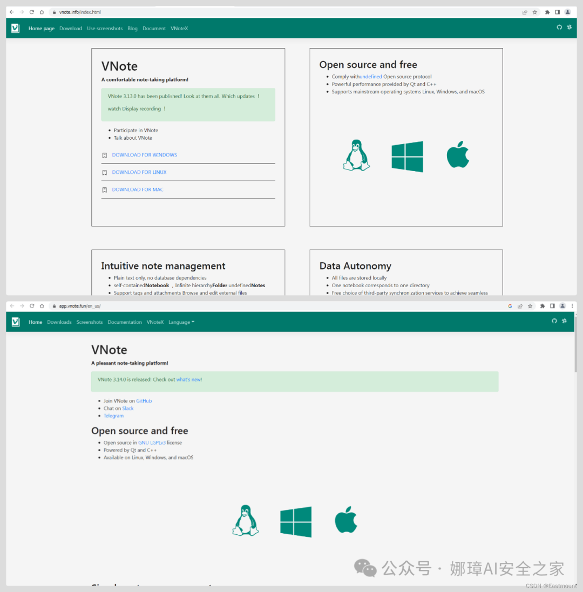Go back in the app.vnote.fun browser window
Screen dimensions: 583x592
(x=12, y=306)
